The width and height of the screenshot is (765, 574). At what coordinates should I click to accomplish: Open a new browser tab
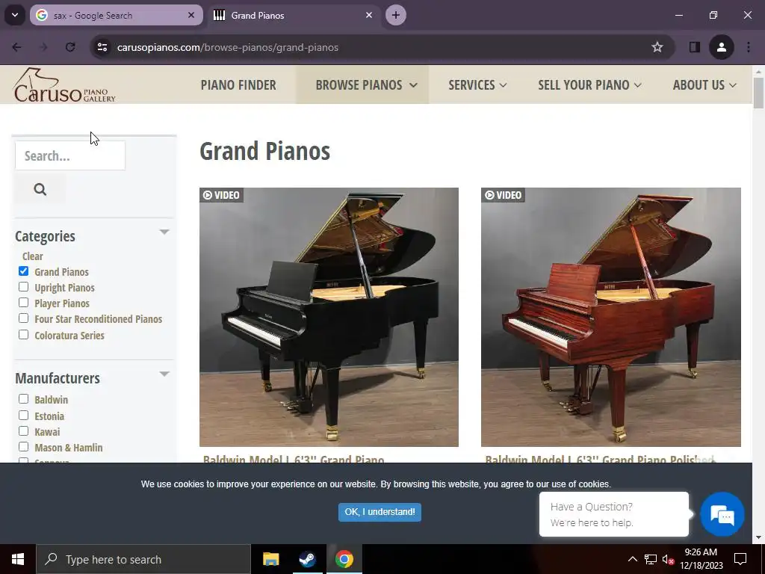396,15
